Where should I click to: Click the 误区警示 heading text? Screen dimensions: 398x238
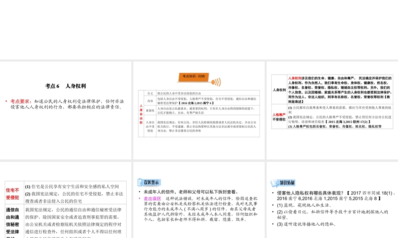pos(152,182)
